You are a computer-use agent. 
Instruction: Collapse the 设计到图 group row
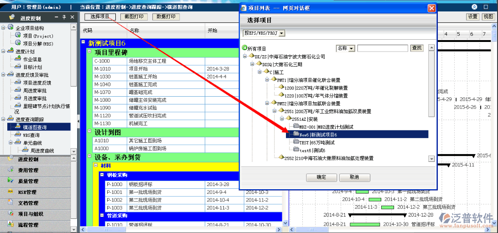tap(89, 132)
